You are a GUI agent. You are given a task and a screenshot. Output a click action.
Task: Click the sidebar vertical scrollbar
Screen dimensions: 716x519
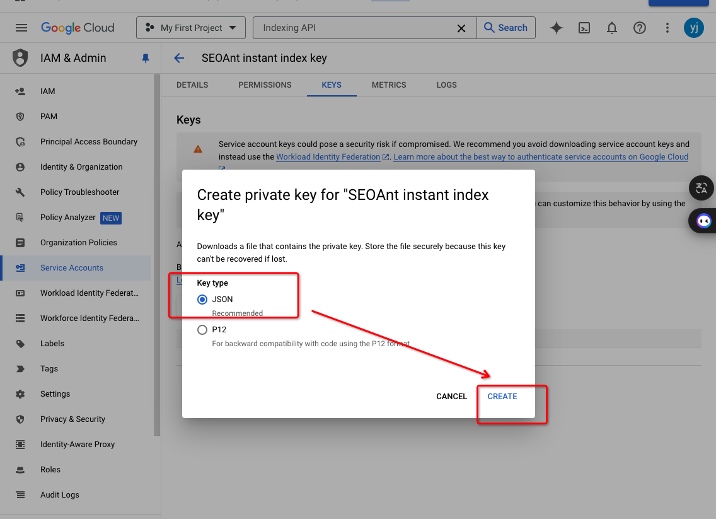click(x=157, y=256)
